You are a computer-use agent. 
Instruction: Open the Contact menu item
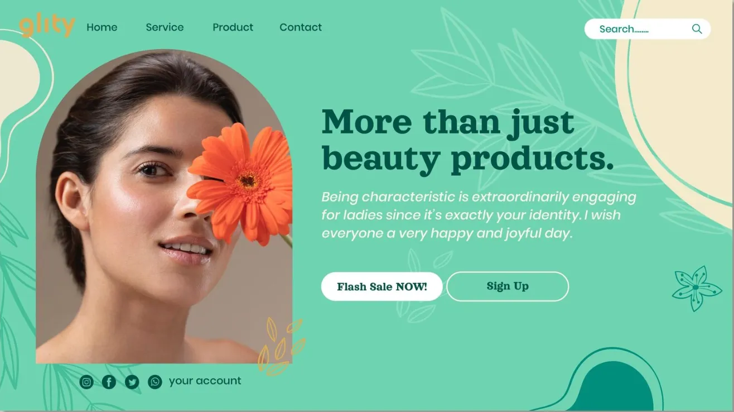point(301,27)
